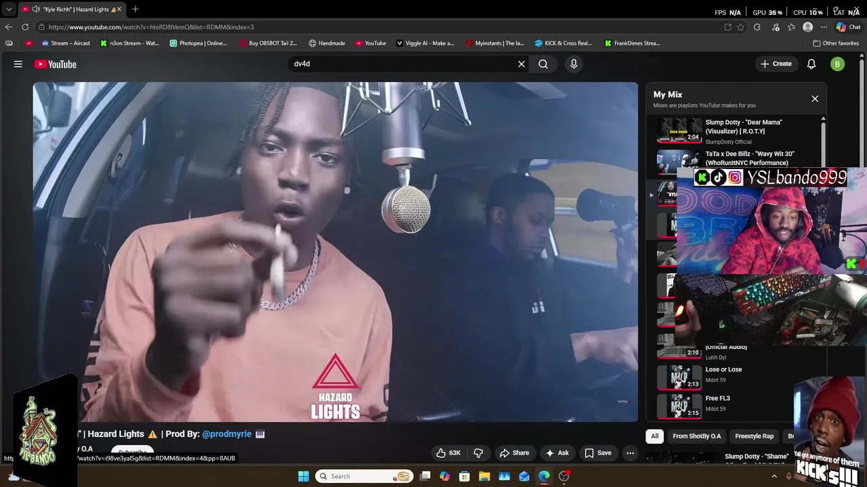The image size is (867, 487).
Task: Open YouTube notifications bell
Action: pos(811,64)
